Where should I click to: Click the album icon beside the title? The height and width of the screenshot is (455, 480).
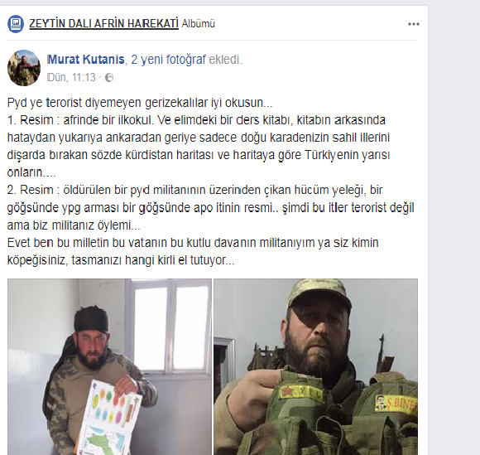tap(16, 24)
